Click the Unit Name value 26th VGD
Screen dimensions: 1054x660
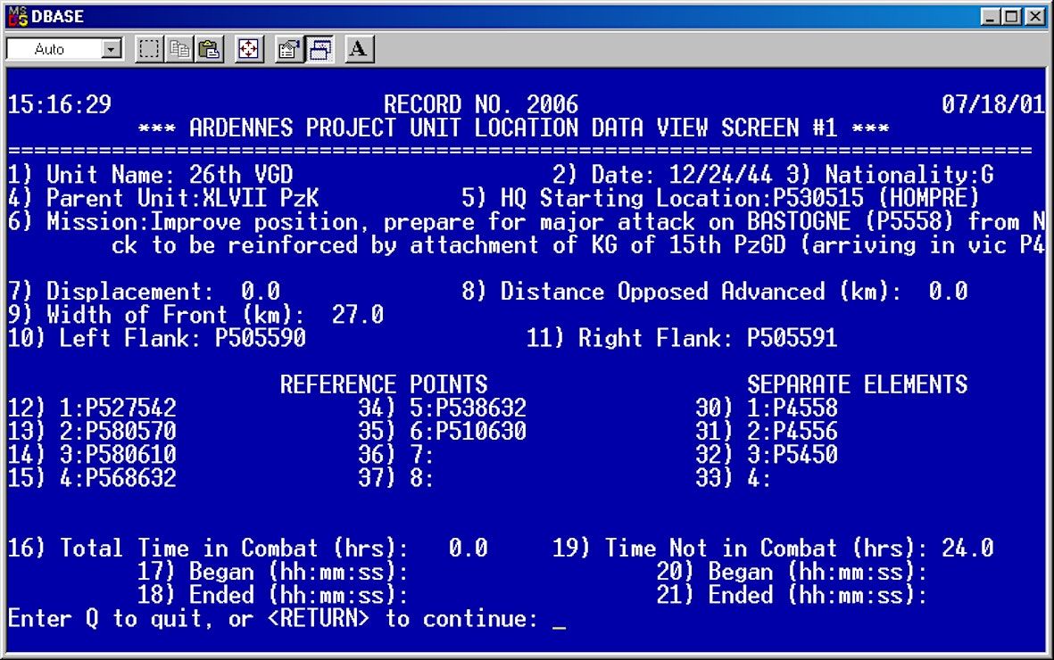pos(241,174)
